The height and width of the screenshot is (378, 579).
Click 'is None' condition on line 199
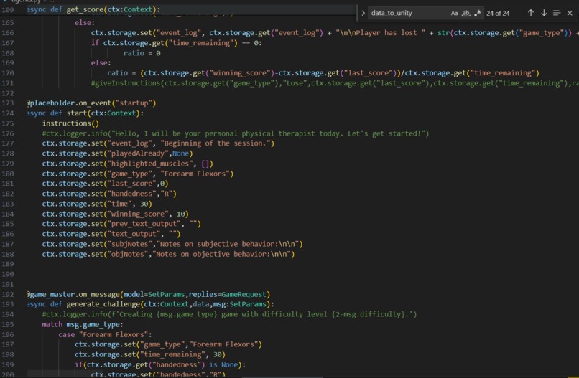pos(224,364)
